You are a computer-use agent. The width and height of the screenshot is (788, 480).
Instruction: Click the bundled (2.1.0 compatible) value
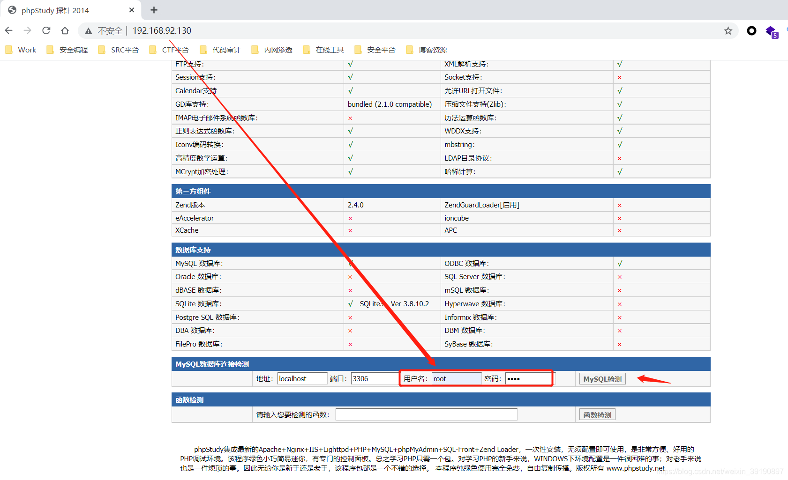390,104
